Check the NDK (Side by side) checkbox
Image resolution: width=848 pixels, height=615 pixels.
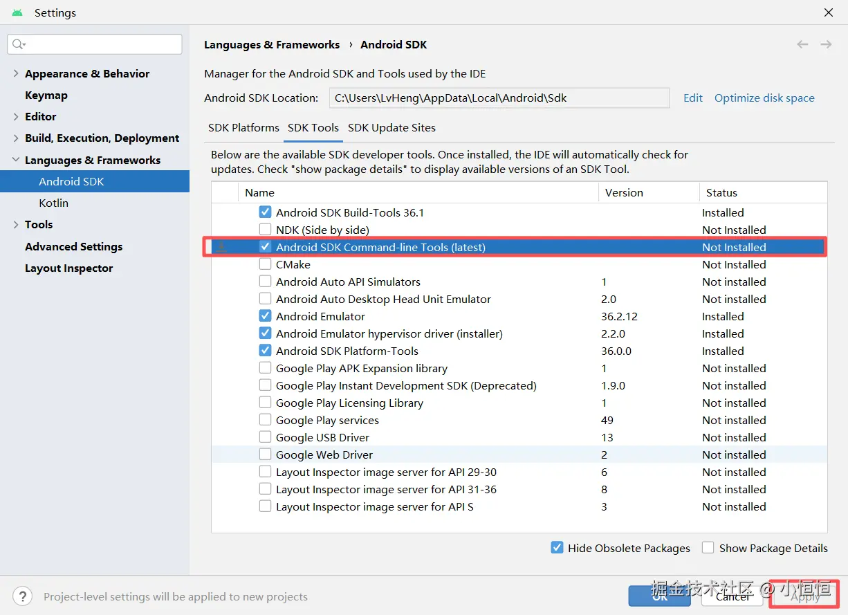(x=265, y=230)
